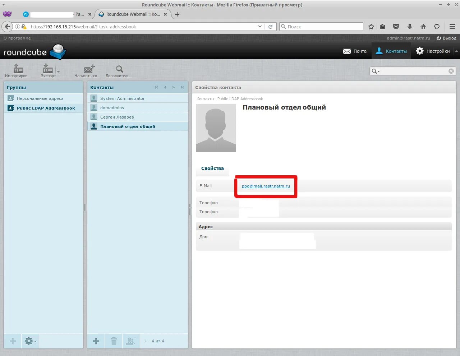The height and width of the screenshot is (356, 460).
Task: Log out using the Выход button
Action: 446,38
